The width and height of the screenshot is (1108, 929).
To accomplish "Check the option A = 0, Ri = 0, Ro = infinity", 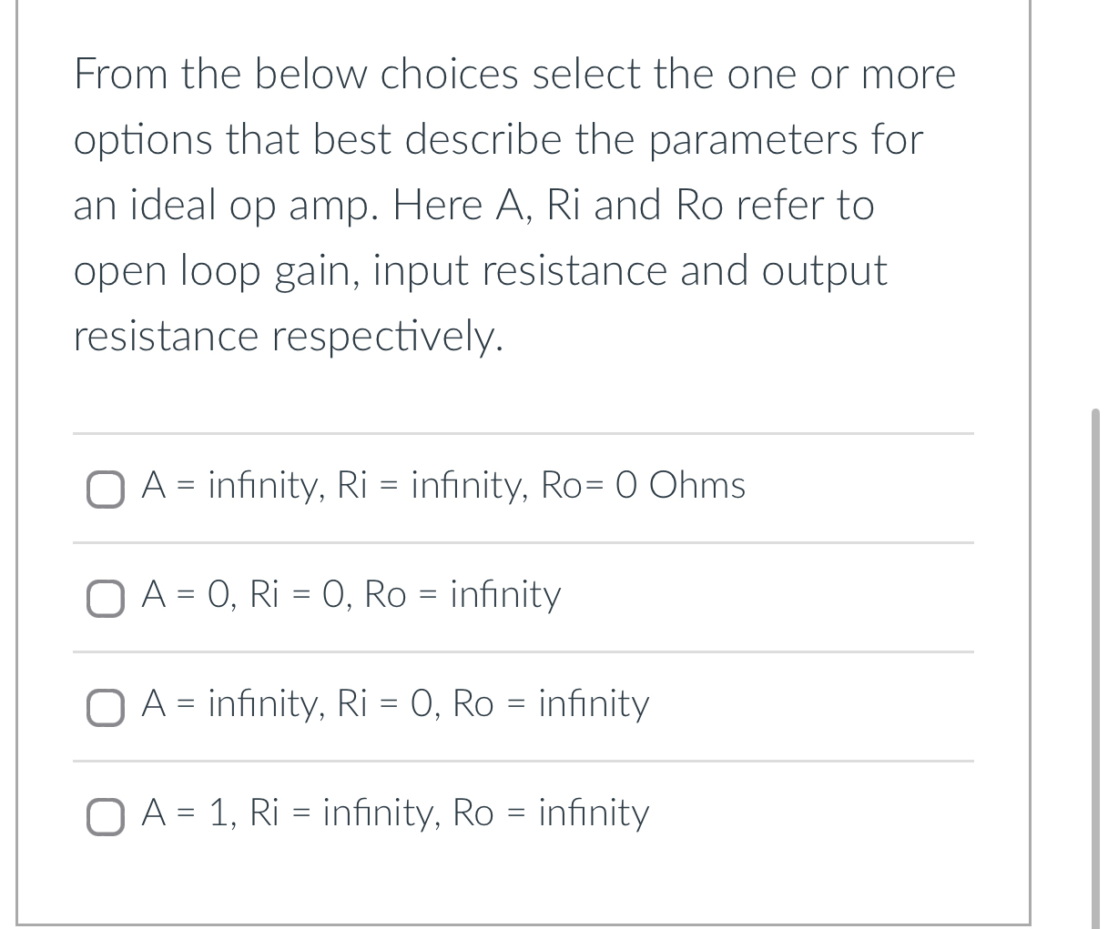I will [x=105, y=598].
